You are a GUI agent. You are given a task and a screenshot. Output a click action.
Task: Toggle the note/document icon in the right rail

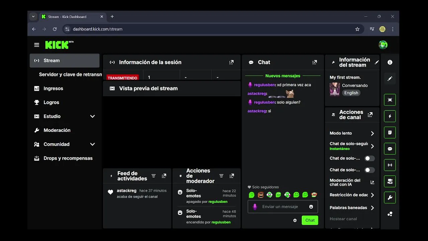tap(390, 133)
